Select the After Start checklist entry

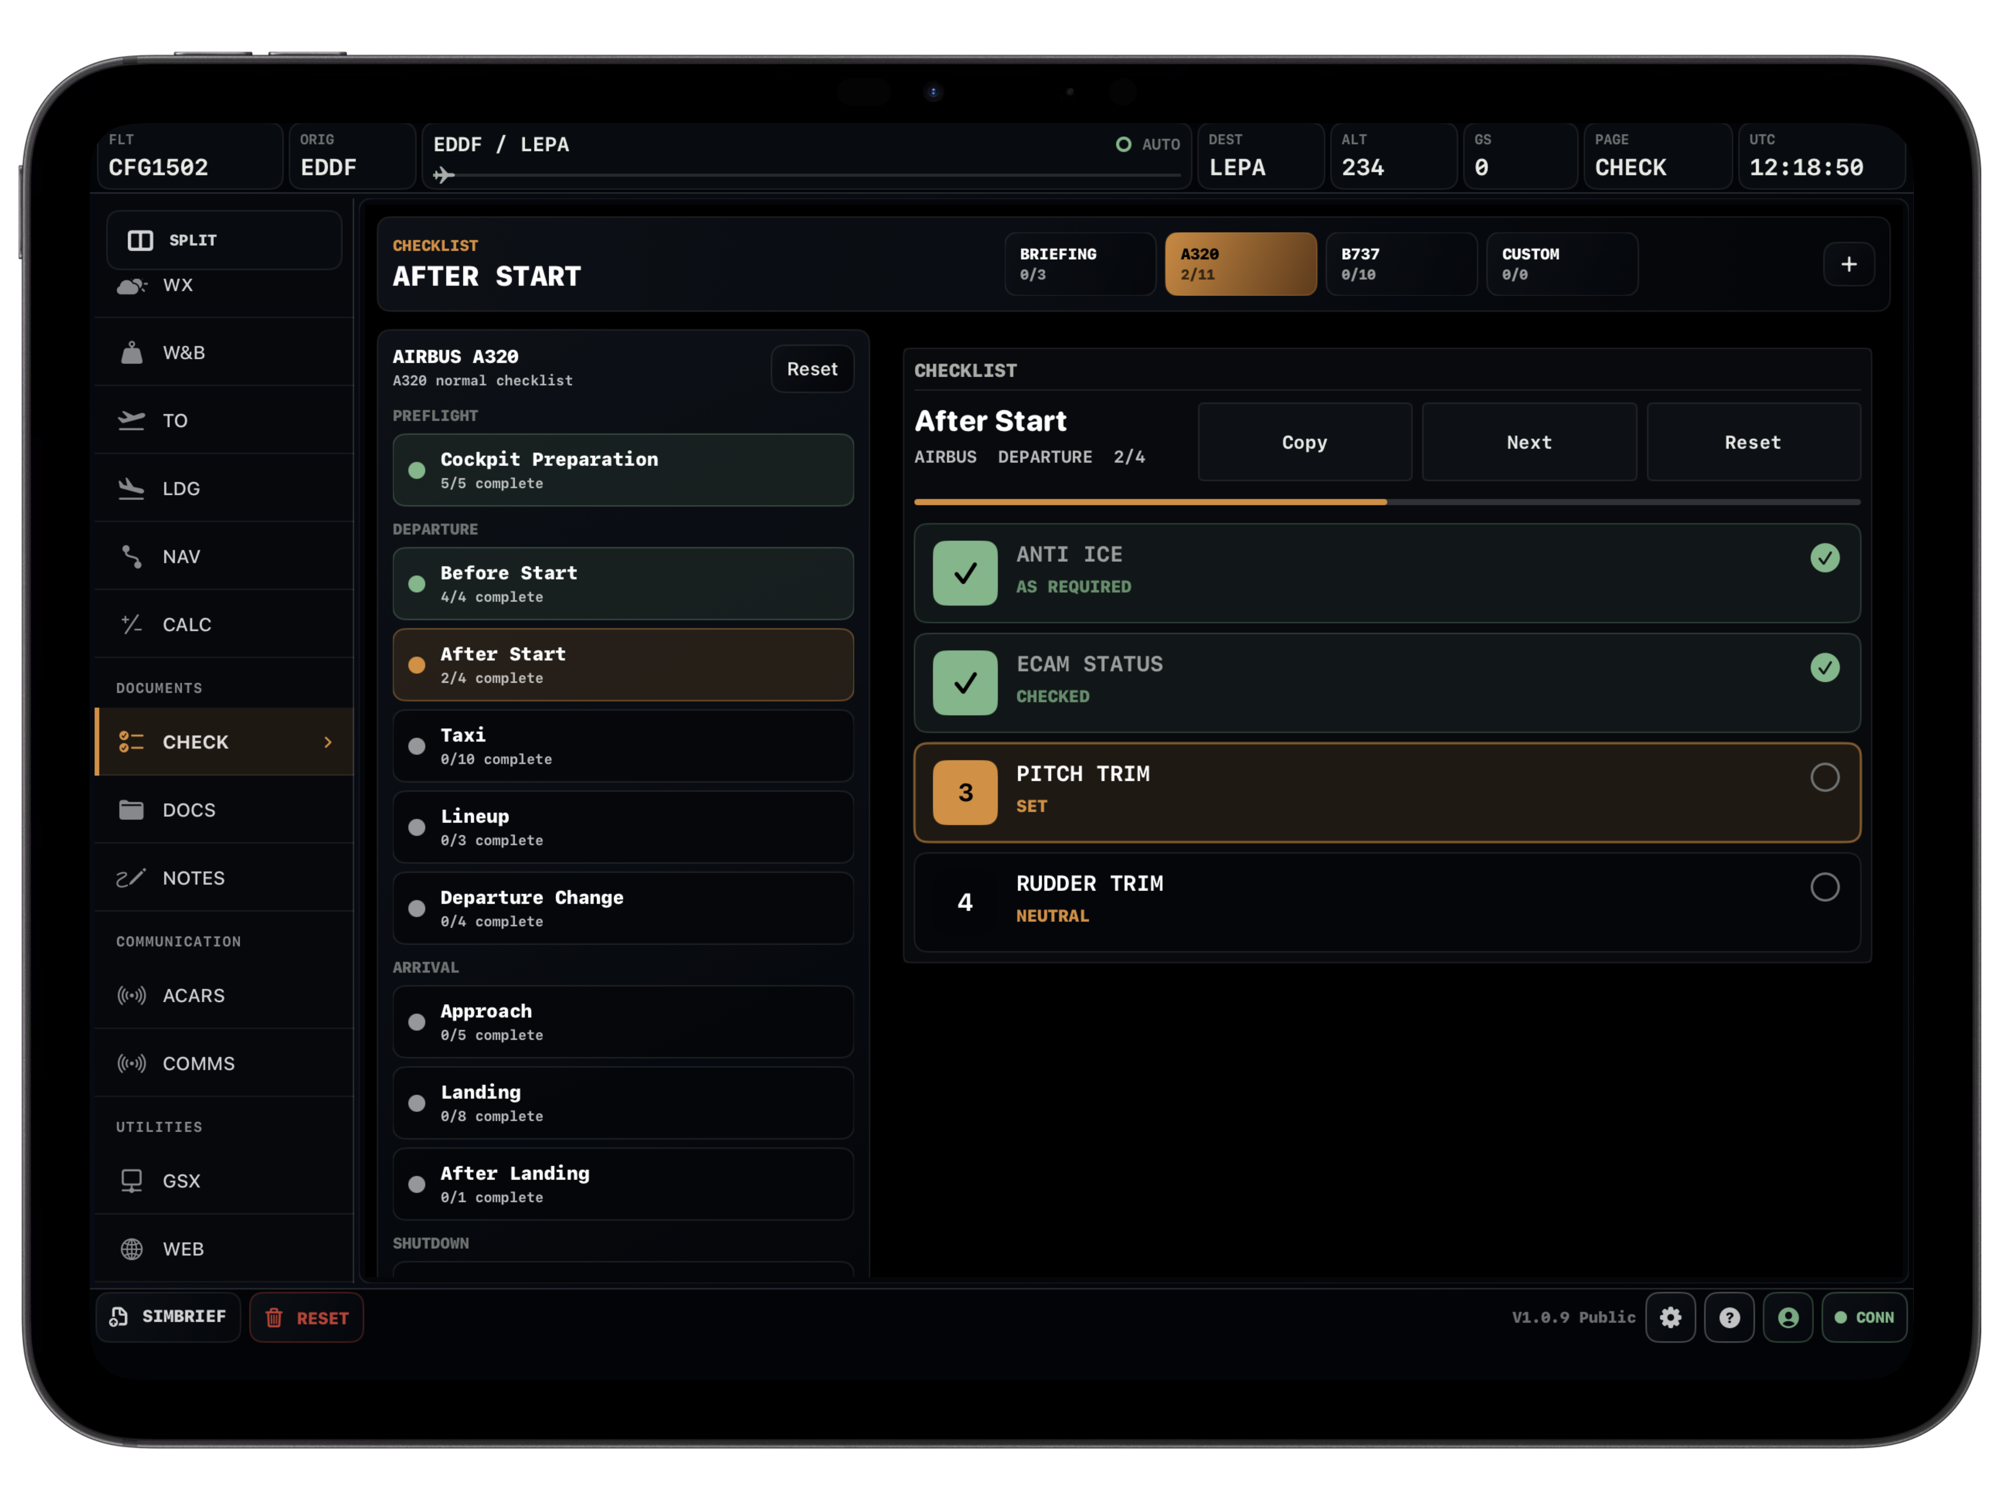point(623,665)
